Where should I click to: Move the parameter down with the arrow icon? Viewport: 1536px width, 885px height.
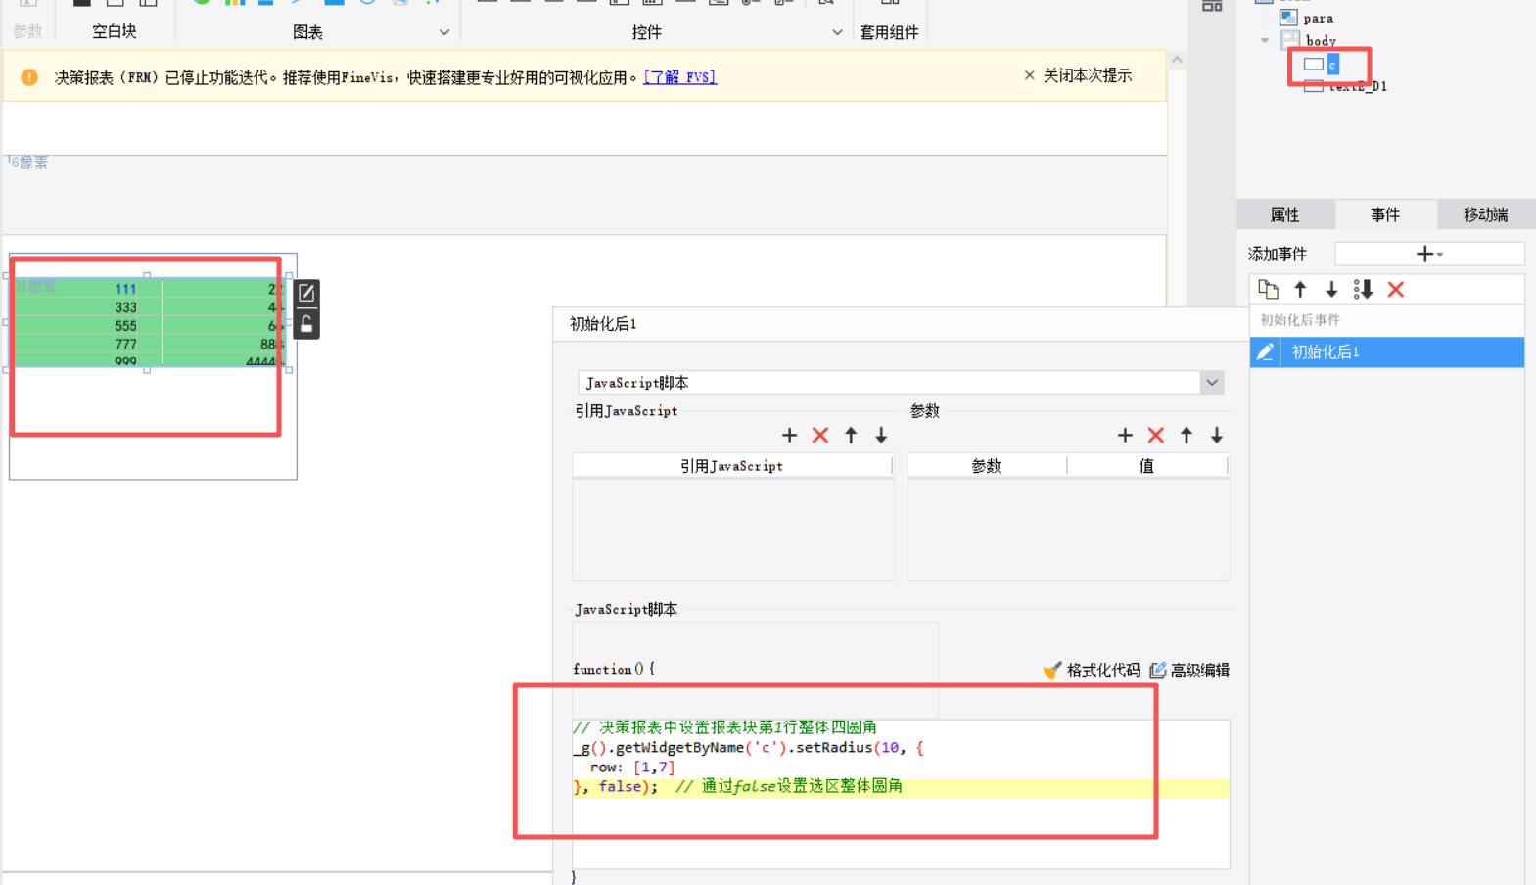click(1217, 436)
